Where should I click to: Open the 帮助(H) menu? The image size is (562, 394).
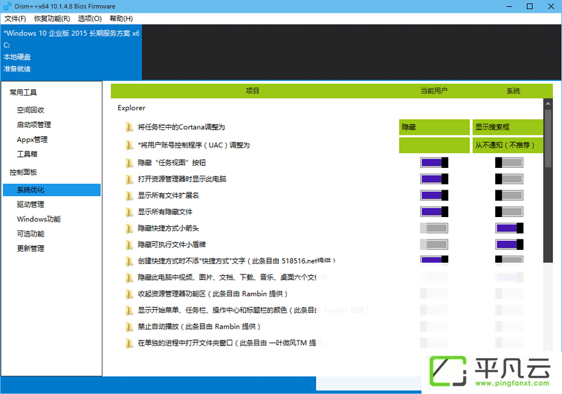(121, 19)
